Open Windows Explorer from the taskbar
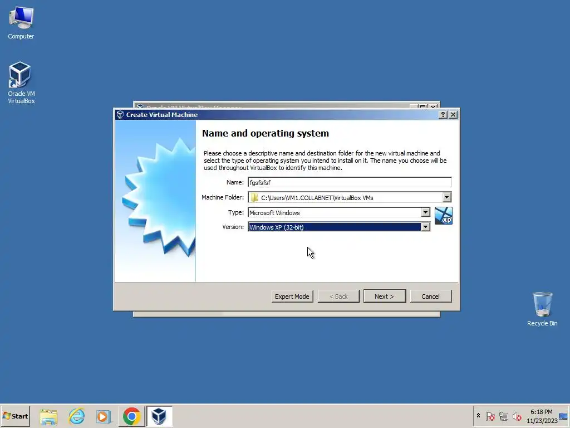 click(48, 416)
